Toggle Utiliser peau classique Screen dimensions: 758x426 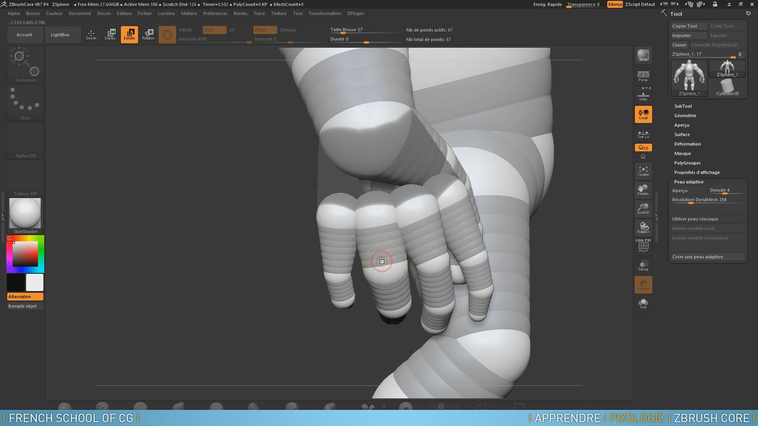tap(708, 219)
